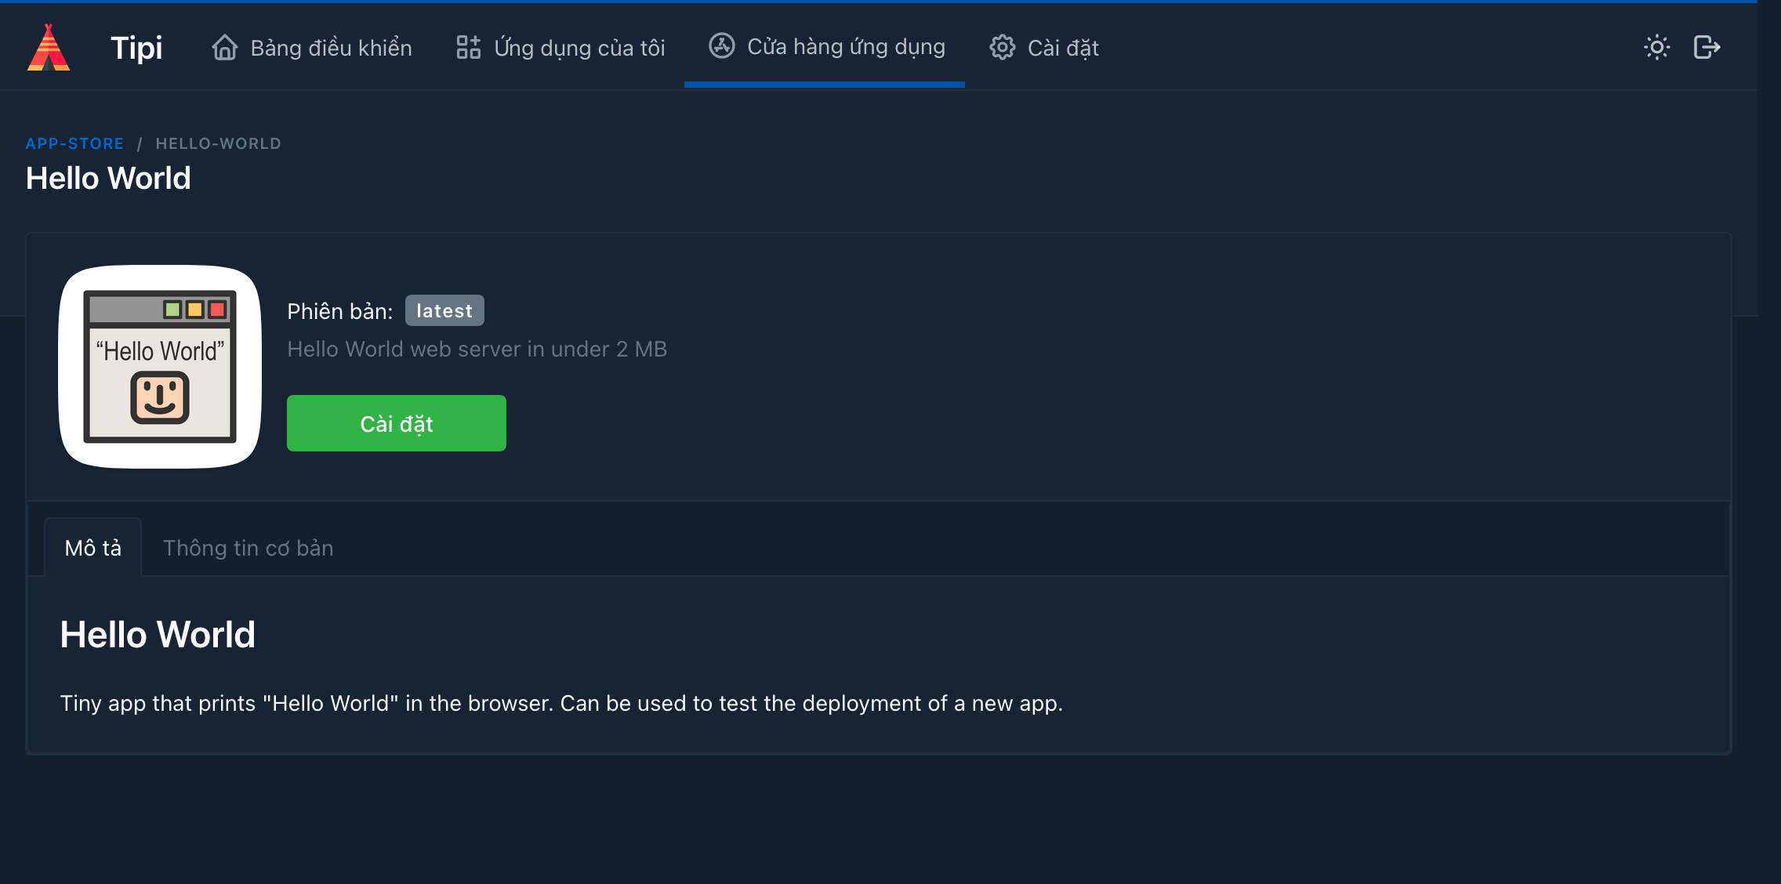Open the Bảng điều khiển menu item
Viewport: 1781px width, 884px height.
[x=331, y=48]
